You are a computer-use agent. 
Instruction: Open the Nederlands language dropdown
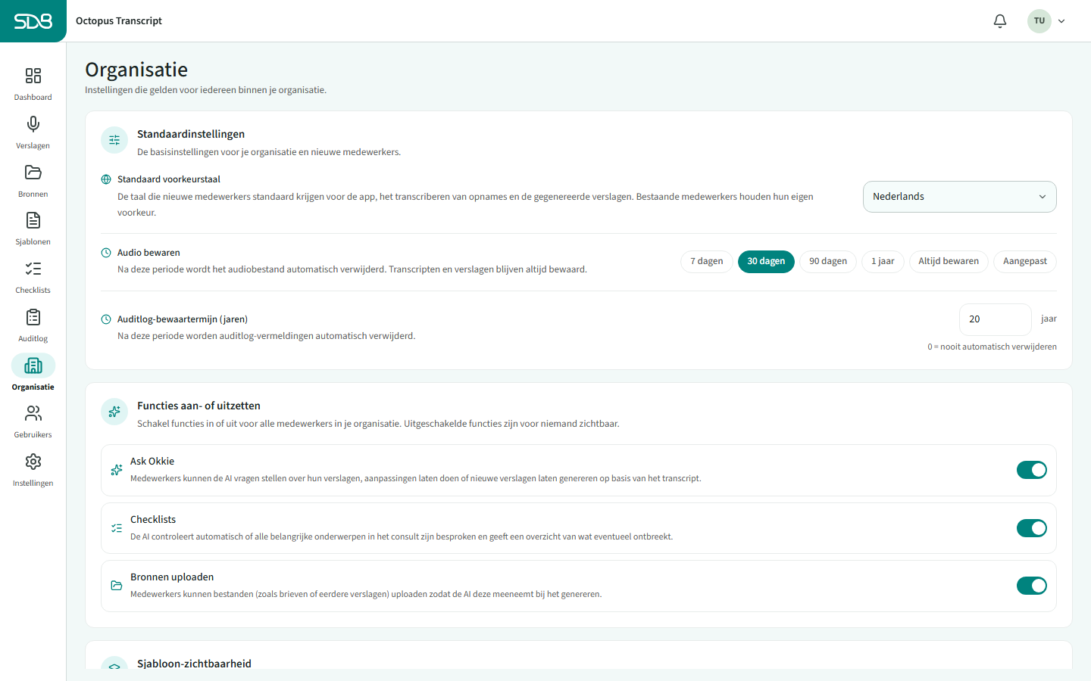960,197
